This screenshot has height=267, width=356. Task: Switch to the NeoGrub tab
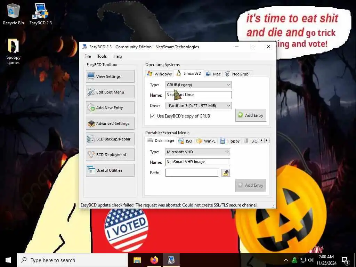pyautogui.click(x=237, y=74)
